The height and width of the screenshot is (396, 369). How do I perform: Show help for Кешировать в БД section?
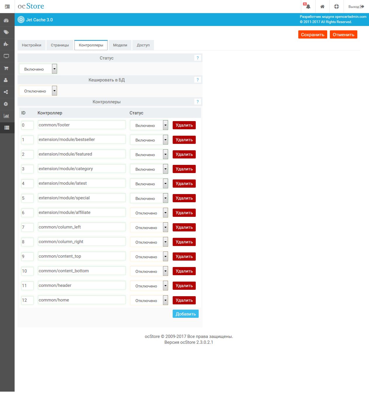pos(198,80)
